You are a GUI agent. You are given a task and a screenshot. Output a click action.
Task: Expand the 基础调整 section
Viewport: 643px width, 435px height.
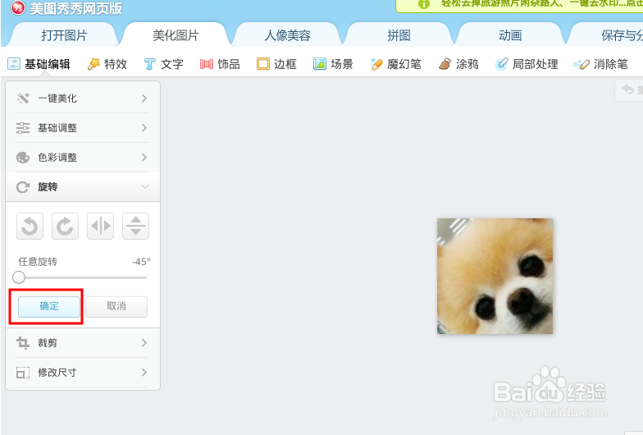pyautogui.click(x=82, y=128)
